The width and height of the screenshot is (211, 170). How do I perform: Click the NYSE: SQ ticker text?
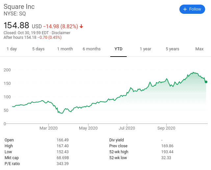(x=15, y=13)
